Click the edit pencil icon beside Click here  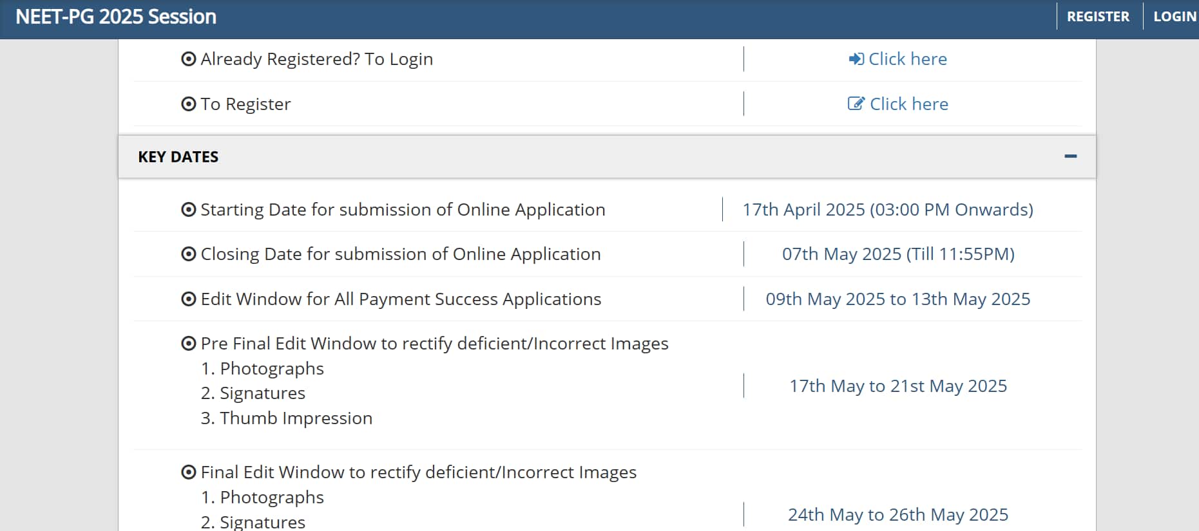pos(856,104)
